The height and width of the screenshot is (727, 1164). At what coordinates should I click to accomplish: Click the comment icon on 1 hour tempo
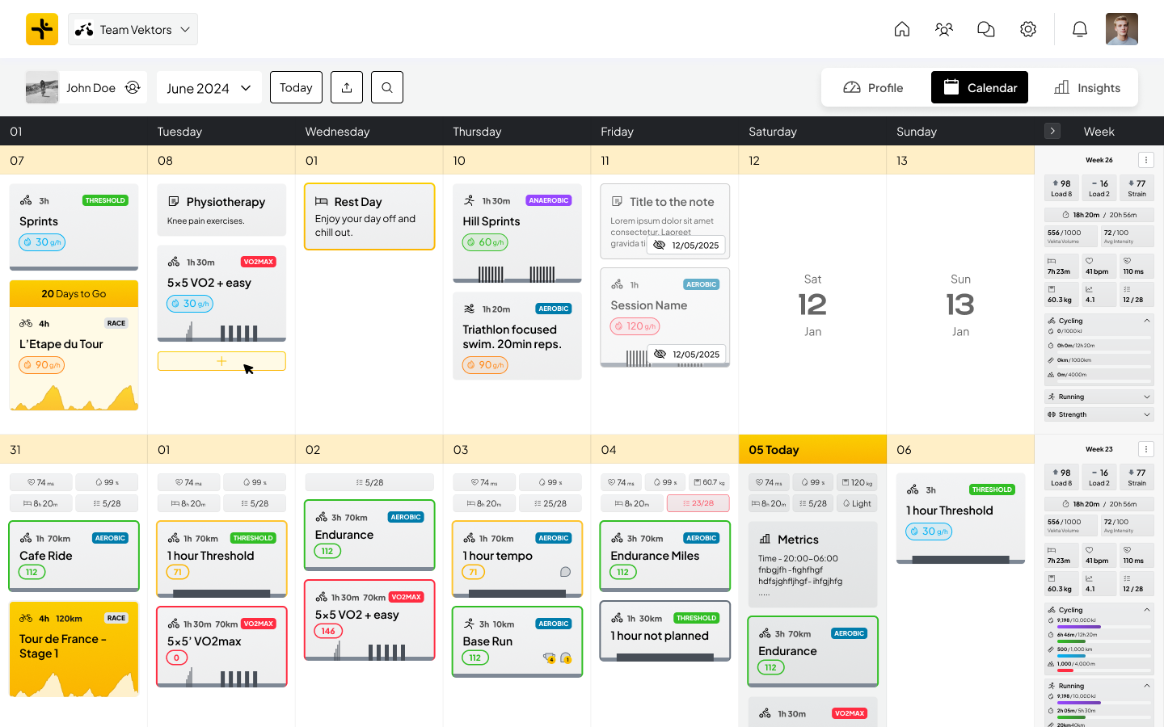565,572
